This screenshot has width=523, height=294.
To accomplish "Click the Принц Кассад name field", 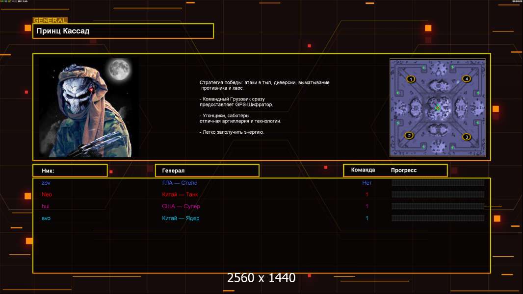I will pyautogui.click(x=123, y=31).
